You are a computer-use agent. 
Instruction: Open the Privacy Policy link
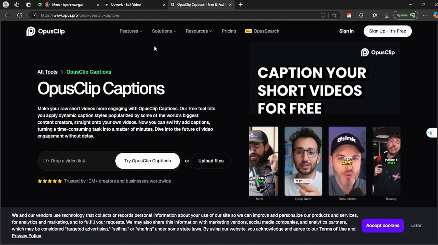coord(27,236)
